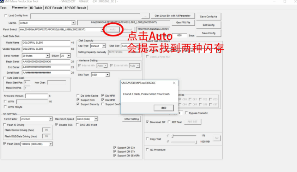This screenshot has width=297, height=172.
Task: Toggle Support Trim checkbox
Action: [x=78, y=100]
